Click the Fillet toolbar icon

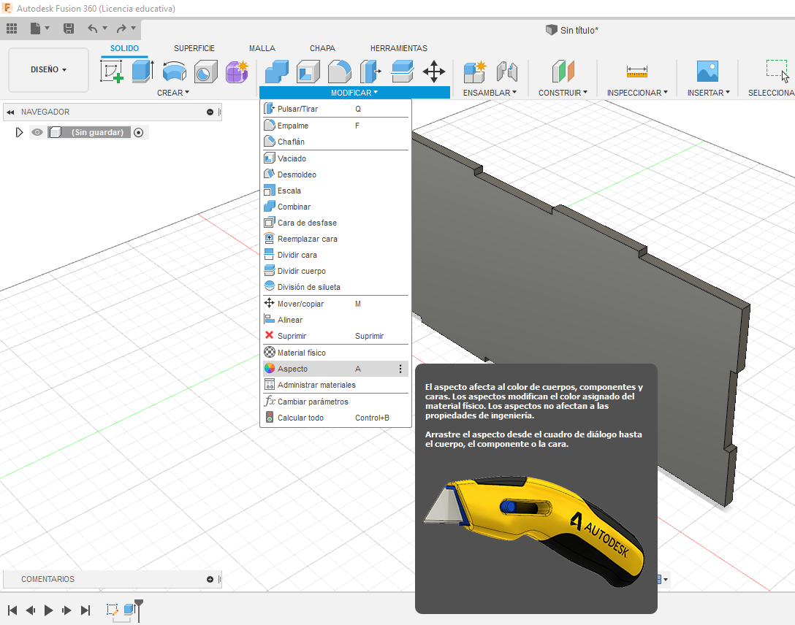click(340, 71)
